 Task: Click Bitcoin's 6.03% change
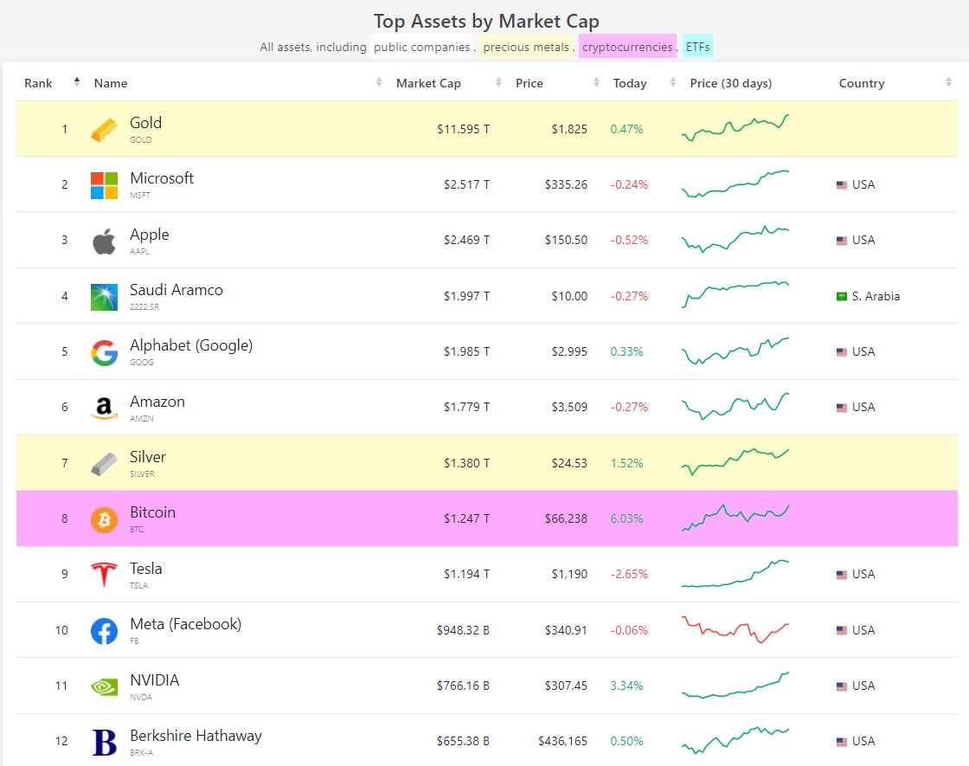pos(626,518)
